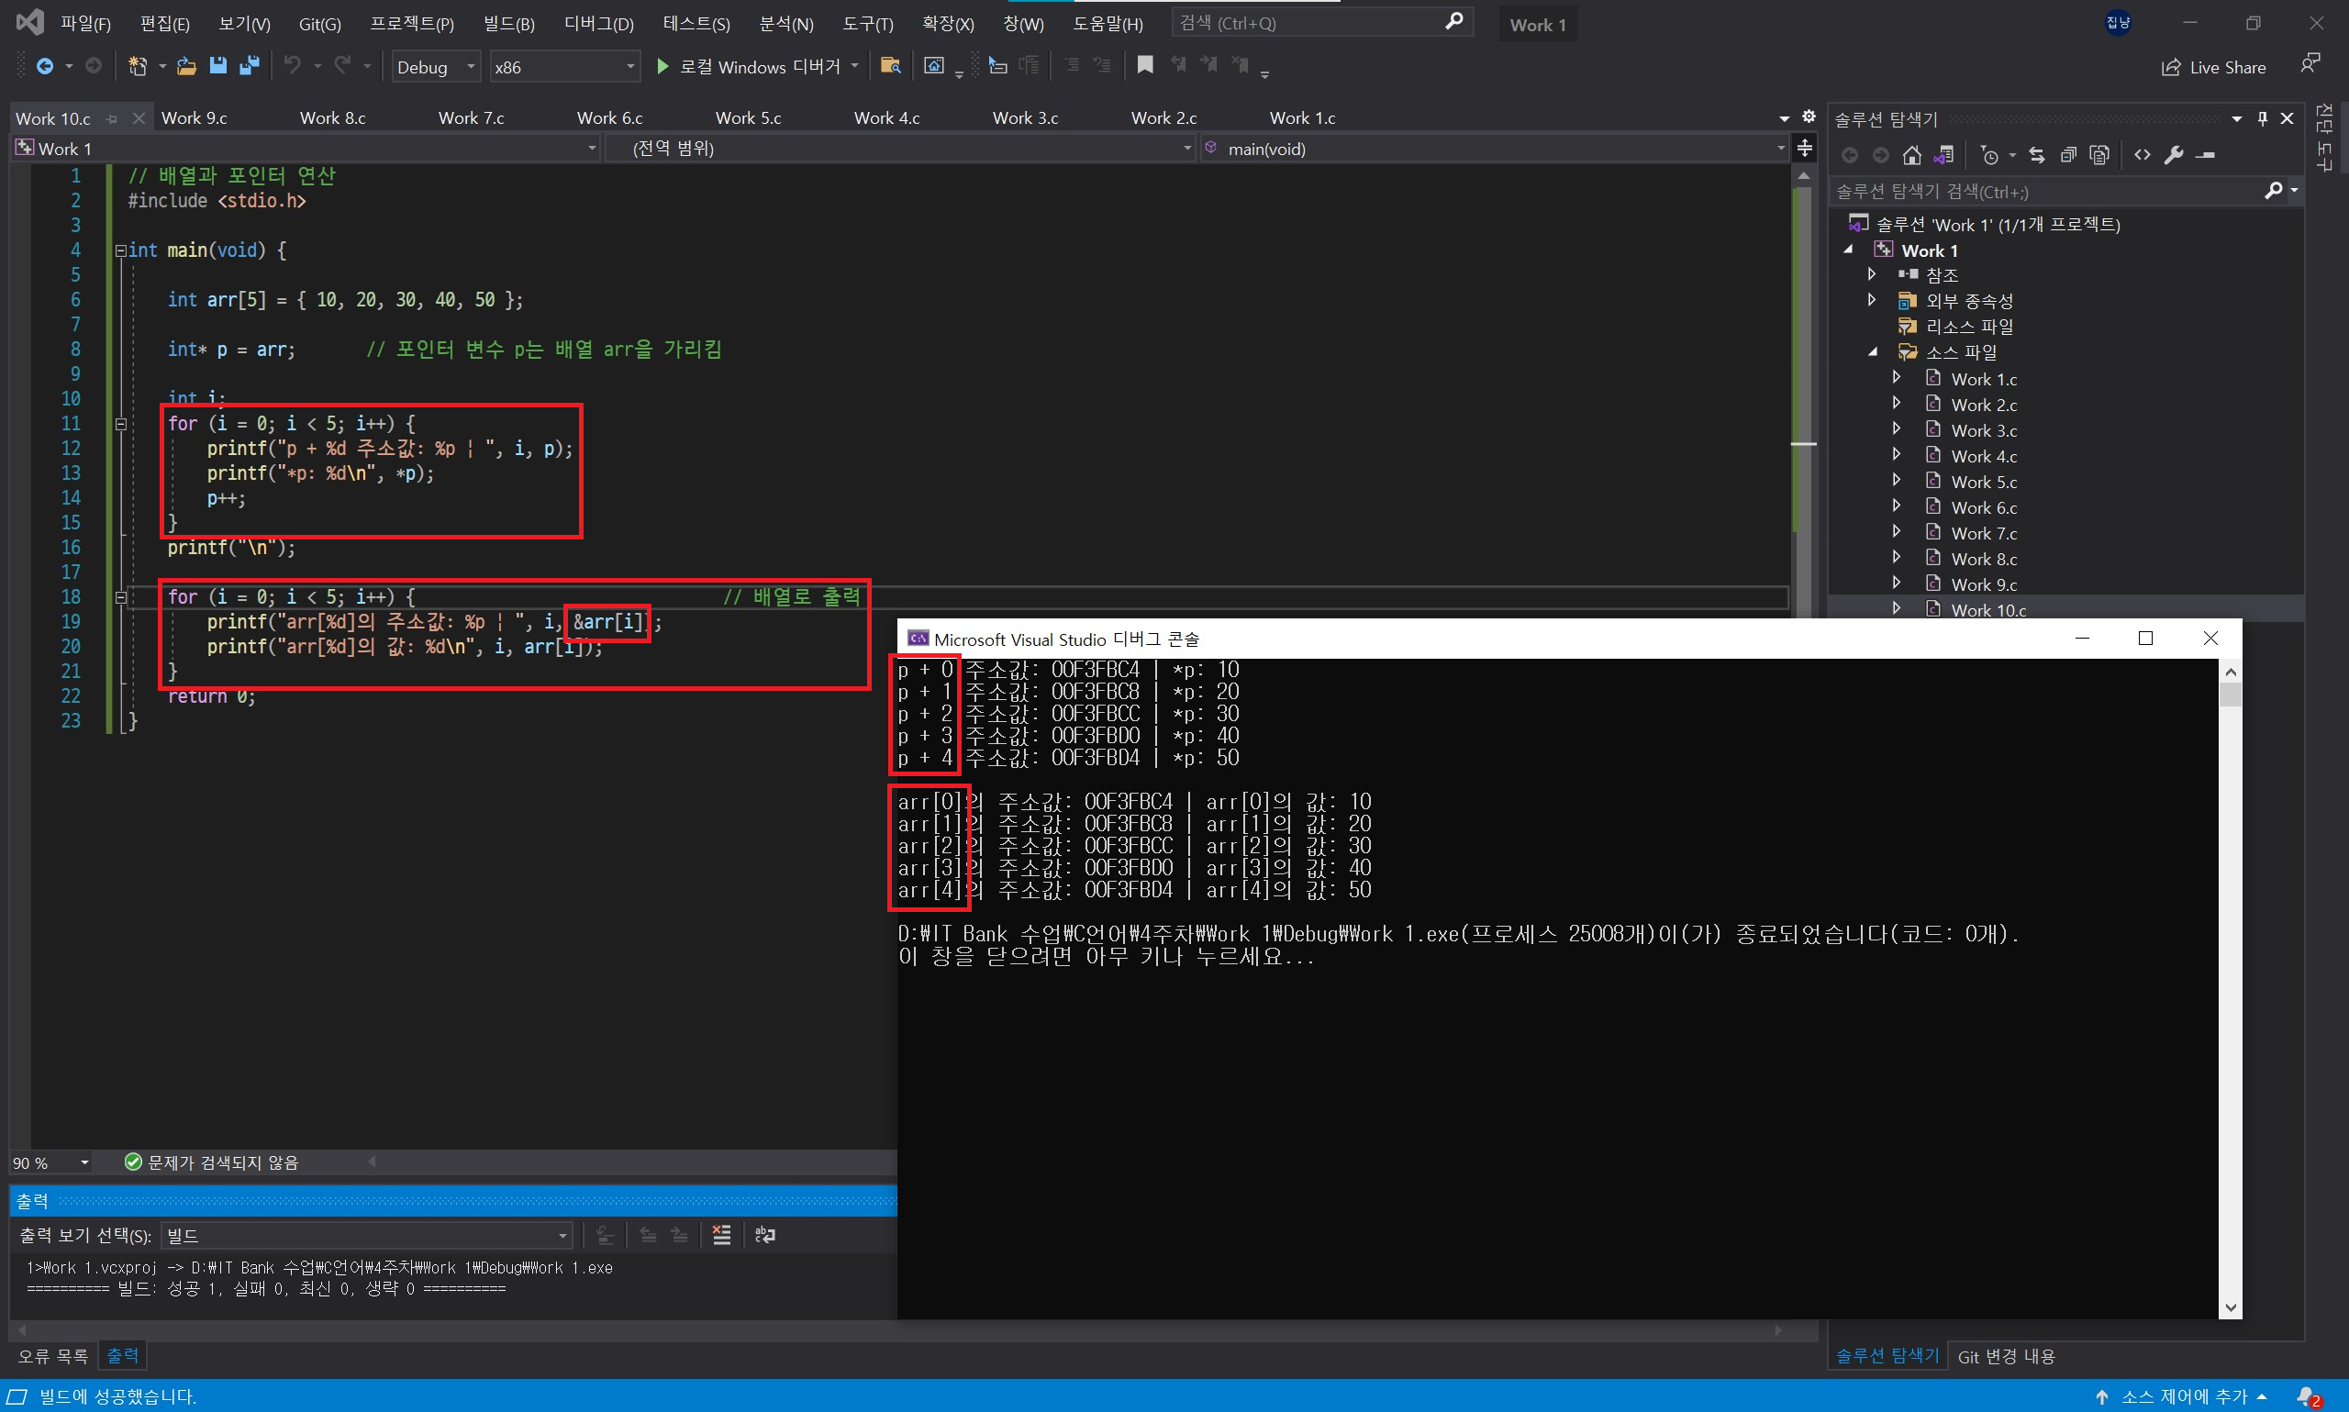2349x1412 pixels.
Task: Click the Open File folder icon
Action: [186, 66]
